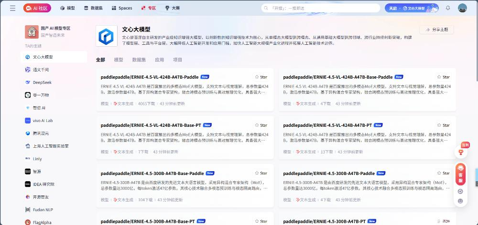Open the user avatar profile menu
The image size is (478, 225).
click(x=462, y=8)
